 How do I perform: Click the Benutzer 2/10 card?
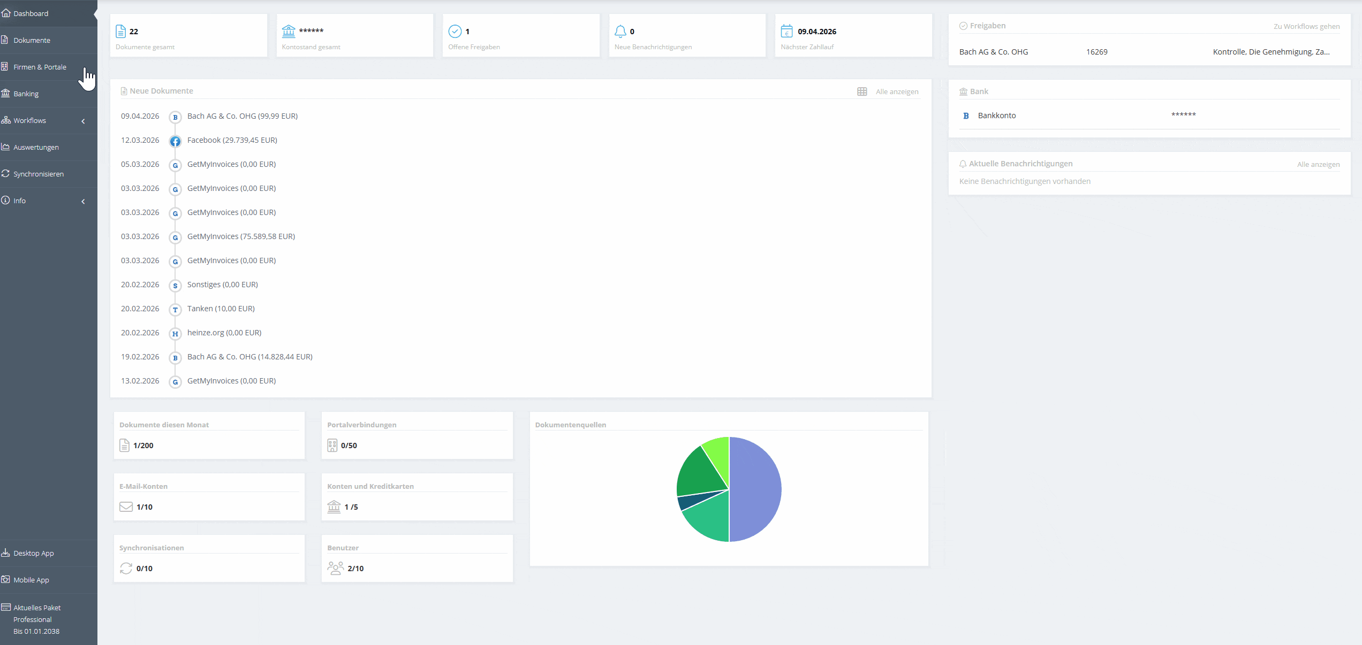tap(417, 558)
